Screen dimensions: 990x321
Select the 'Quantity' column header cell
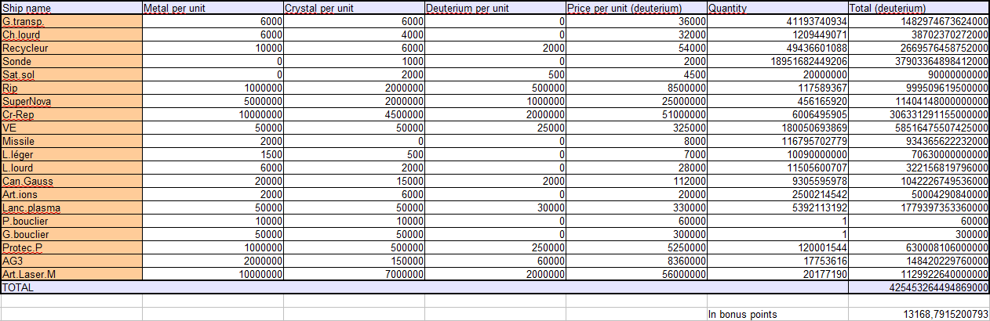click(777, 9)
